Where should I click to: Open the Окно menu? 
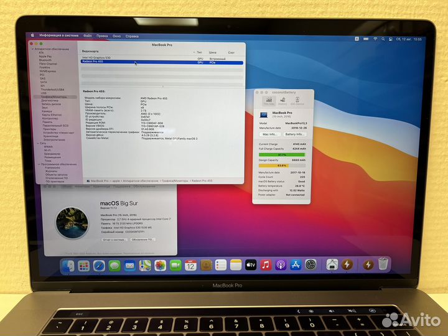pos(116,36)
